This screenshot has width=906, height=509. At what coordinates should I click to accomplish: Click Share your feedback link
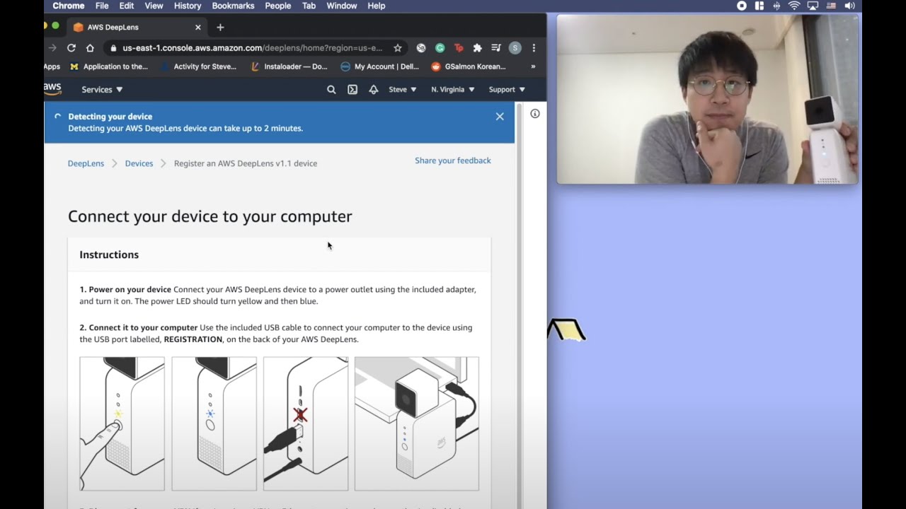tap(453, 160)
